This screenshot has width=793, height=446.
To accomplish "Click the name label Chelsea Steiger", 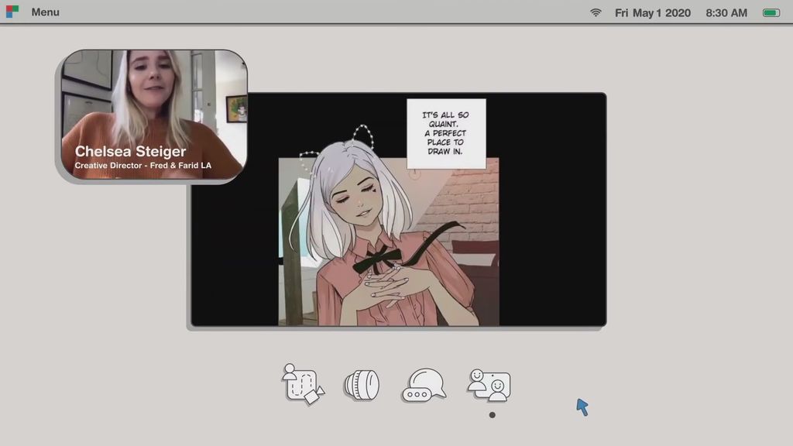I will tap(130, 151).
